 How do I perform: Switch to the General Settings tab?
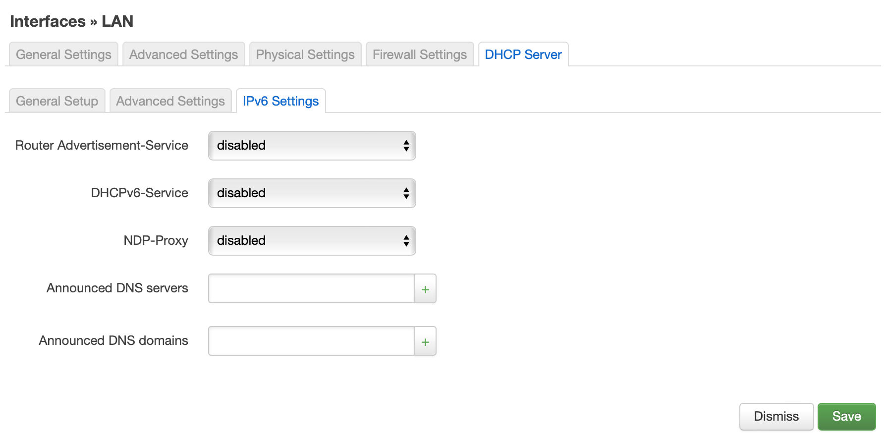[63, 55]
